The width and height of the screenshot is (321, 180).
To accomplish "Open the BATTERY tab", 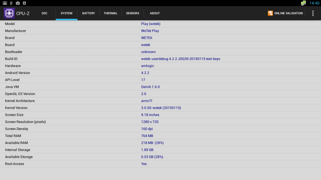I will point(89,13).
